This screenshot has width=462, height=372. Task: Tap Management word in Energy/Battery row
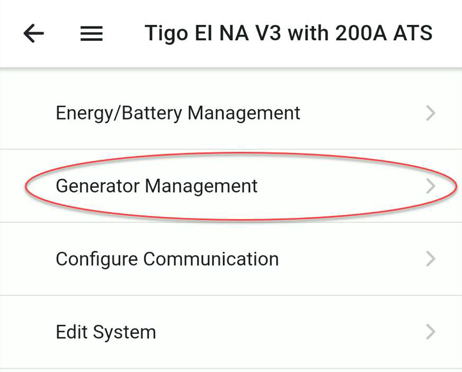244,114
